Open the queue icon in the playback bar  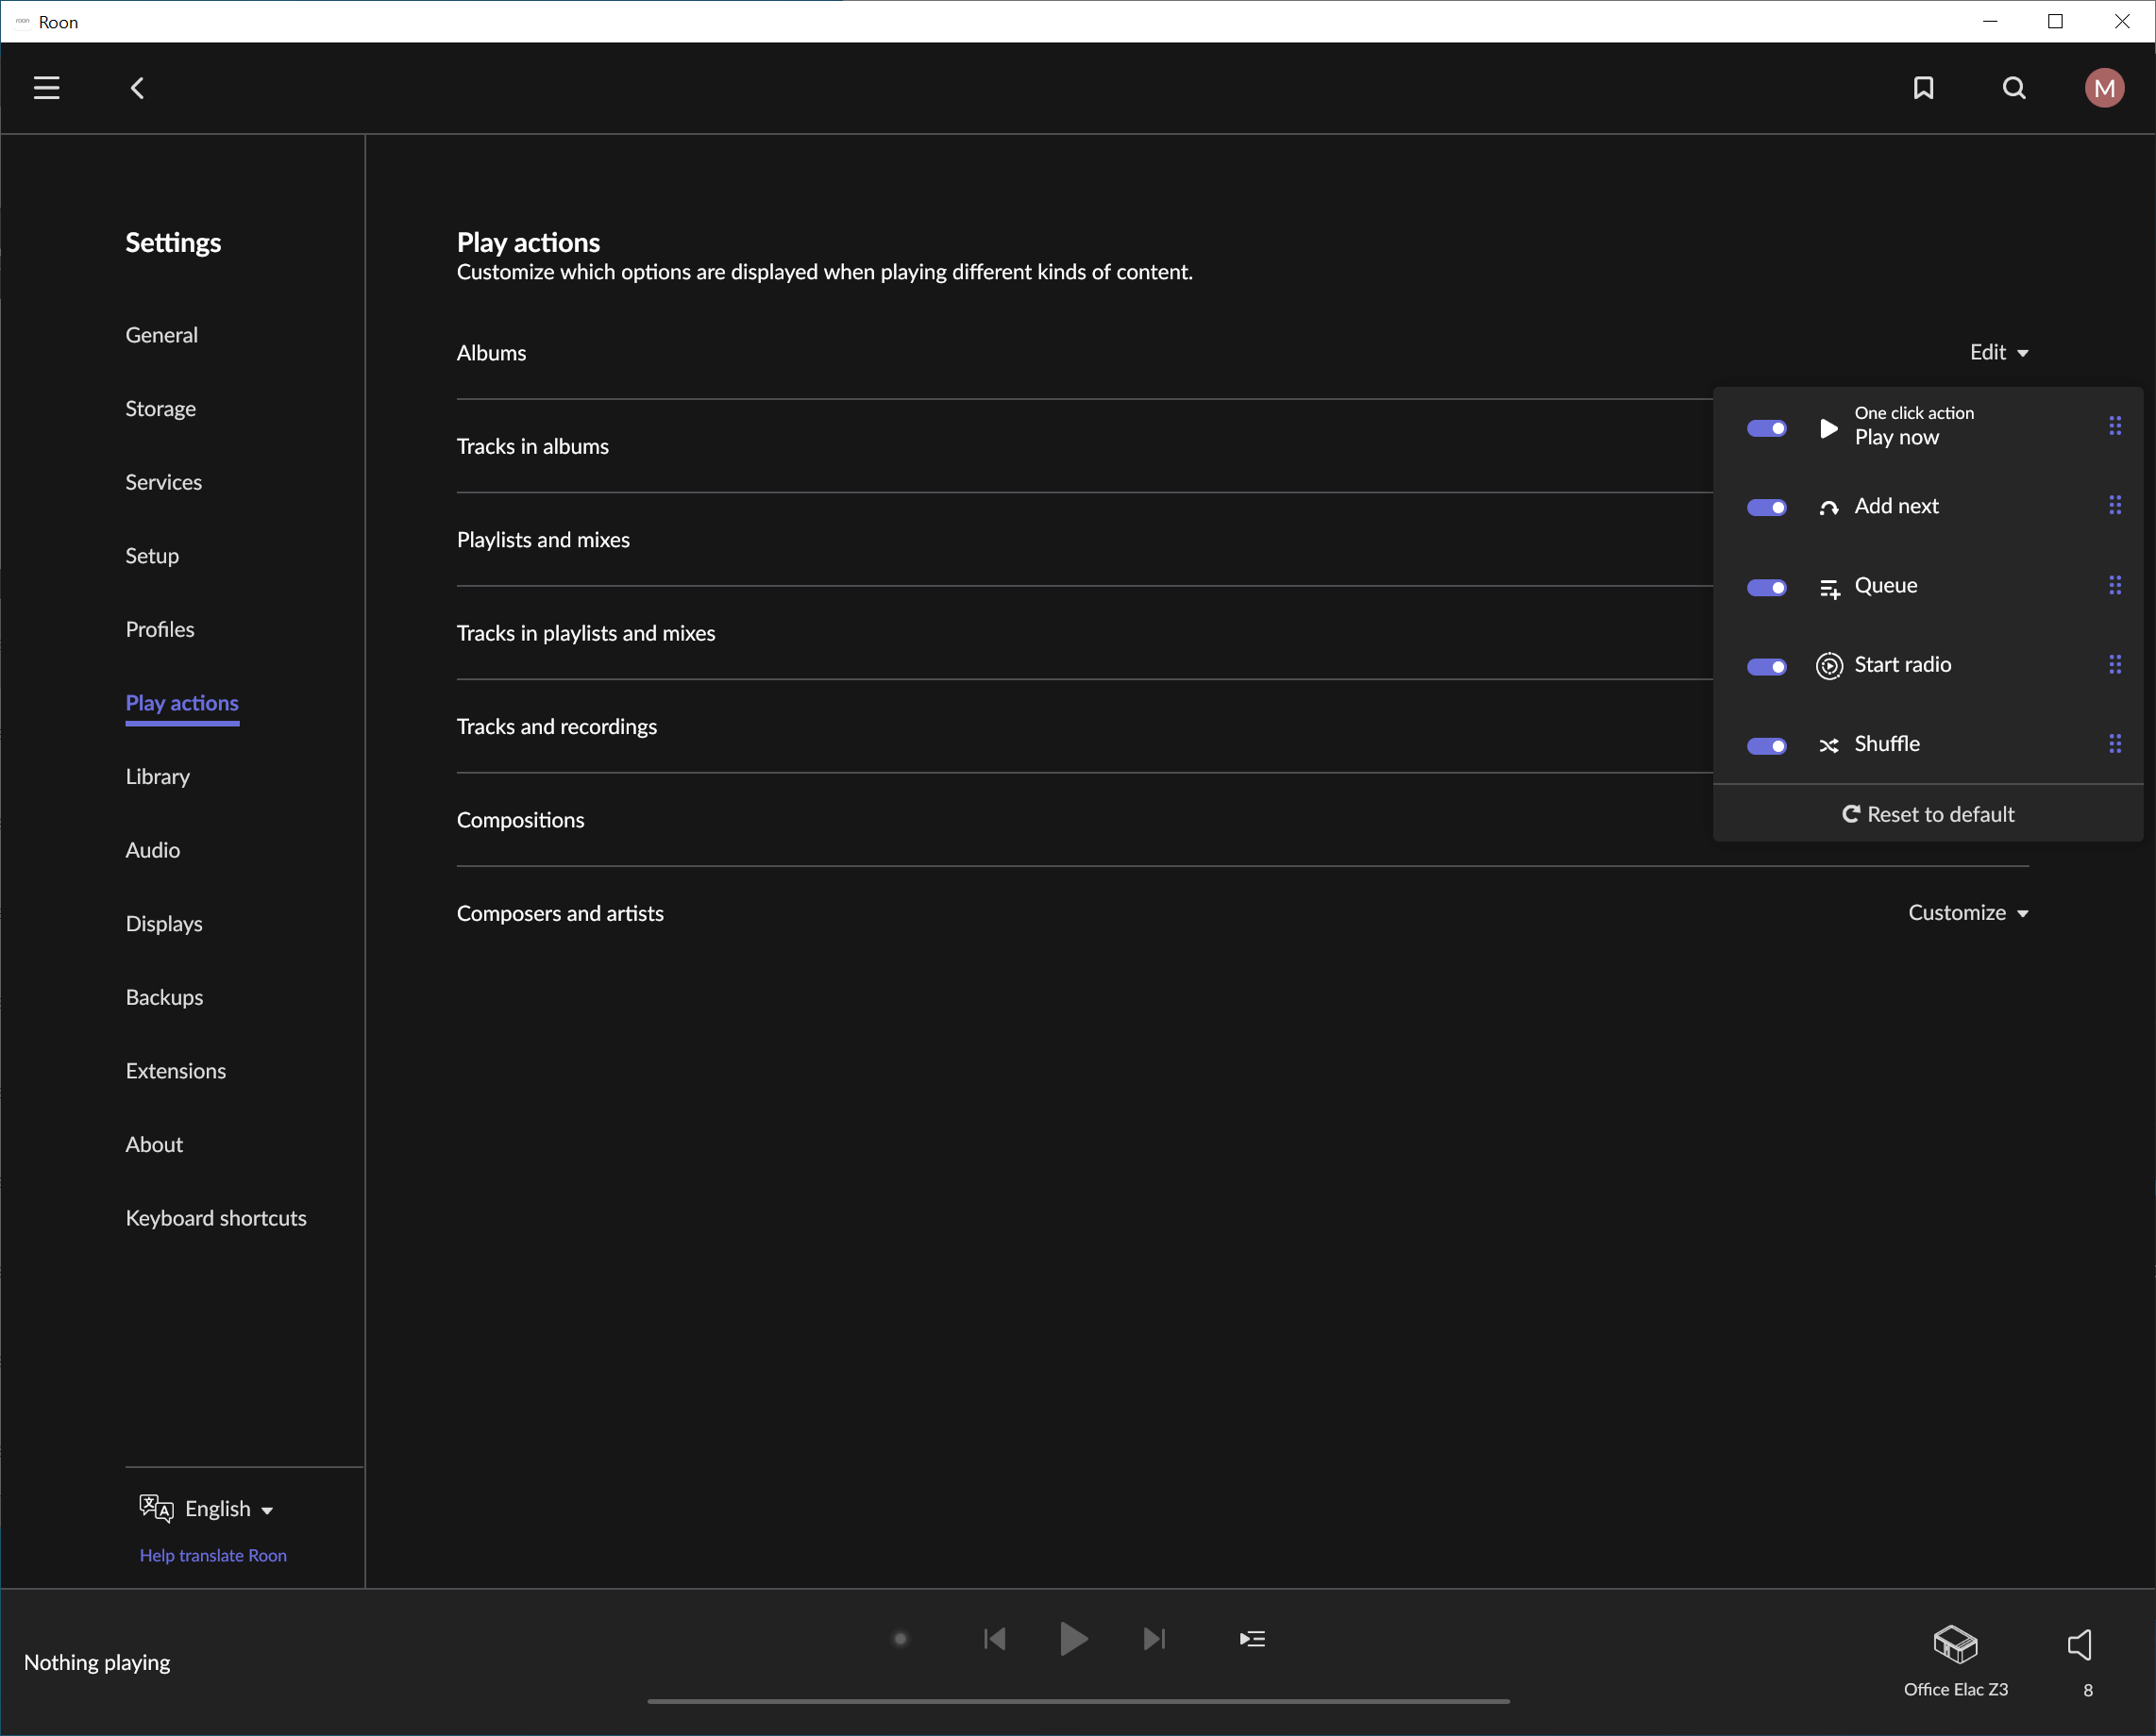tap(1252, 1638)
